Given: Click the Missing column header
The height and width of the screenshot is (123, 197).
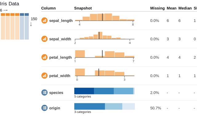Looking at the screenshot, I should click(157, 8).
